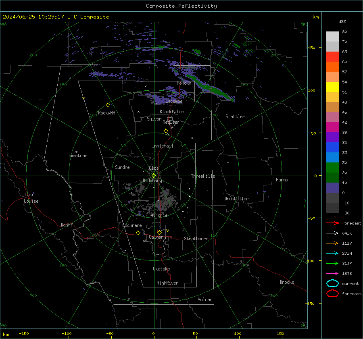Image resolution: width=363 pixels, height=339 pixels.
Task: Click the Hanna town label
Action: coord(282,180)
